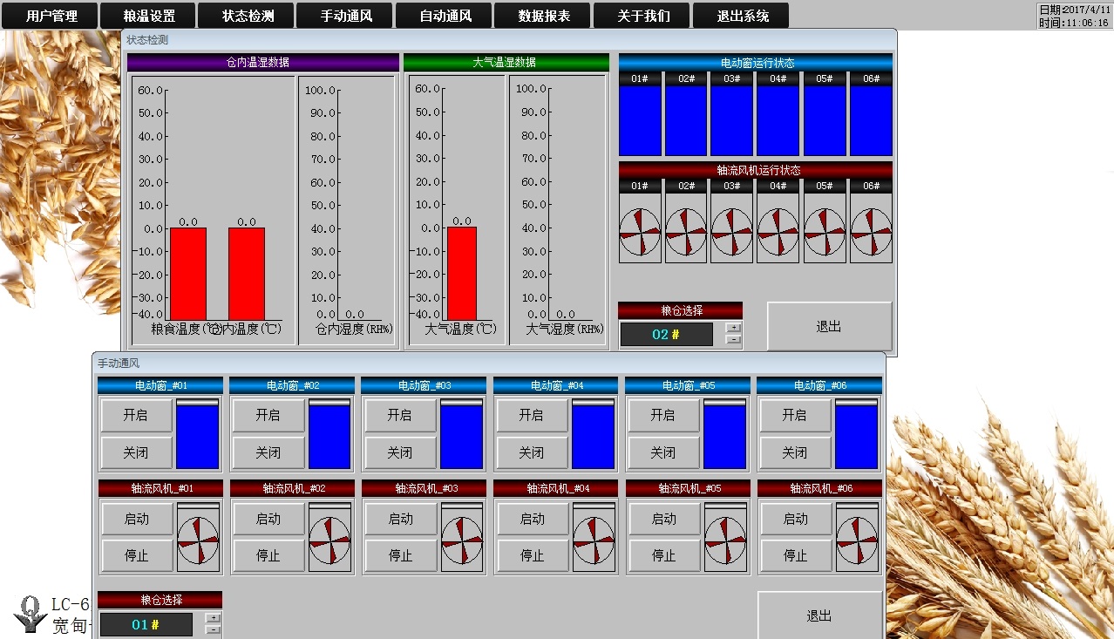Click the blue 02# window indicator in 电动窗运行状态

coord(686,120)
